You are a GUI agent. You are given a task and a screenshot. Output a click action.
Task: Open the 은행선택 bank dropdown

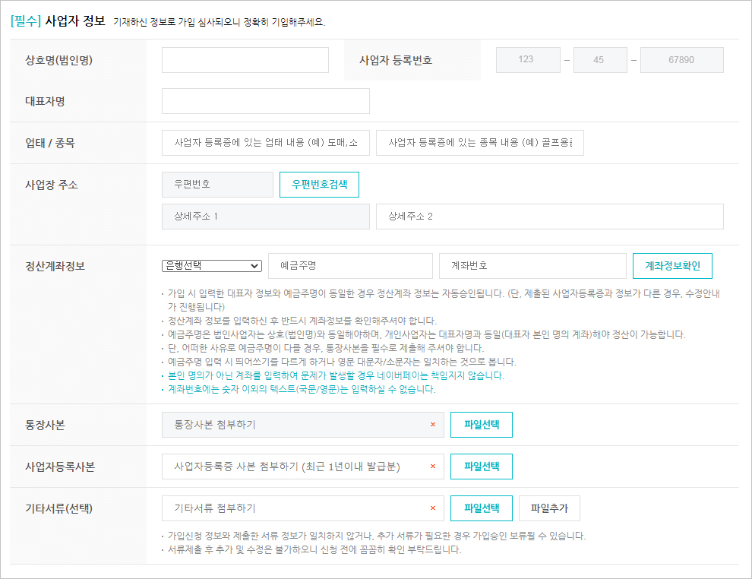point(212,266)
